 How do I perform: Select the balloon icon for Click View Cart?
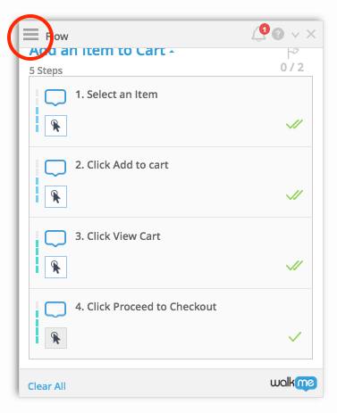pyautogui.click(x=55, y=238)
